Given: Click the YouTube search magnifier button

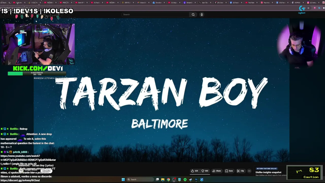Looking at the screenshot, I should pos(193,14).
